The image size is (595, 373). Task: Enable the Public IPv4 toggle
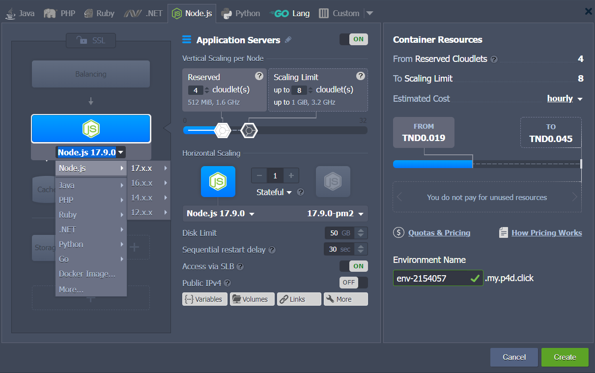point(354,283)
